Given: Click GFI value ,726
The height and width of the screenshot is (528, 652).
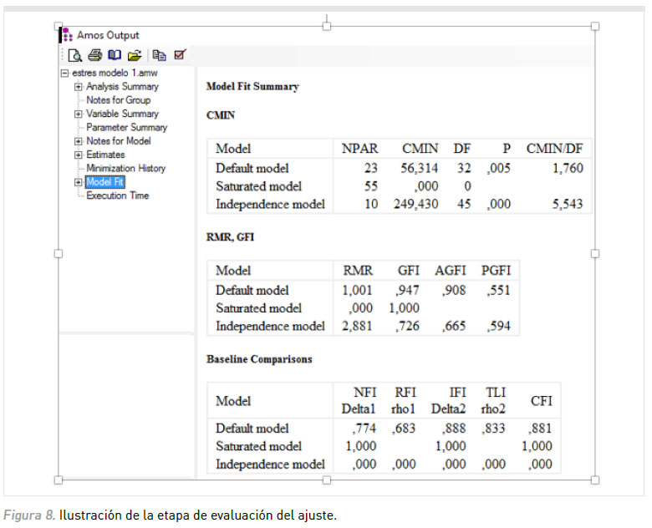Looking at the screenshot, I should tap(407, 326).
